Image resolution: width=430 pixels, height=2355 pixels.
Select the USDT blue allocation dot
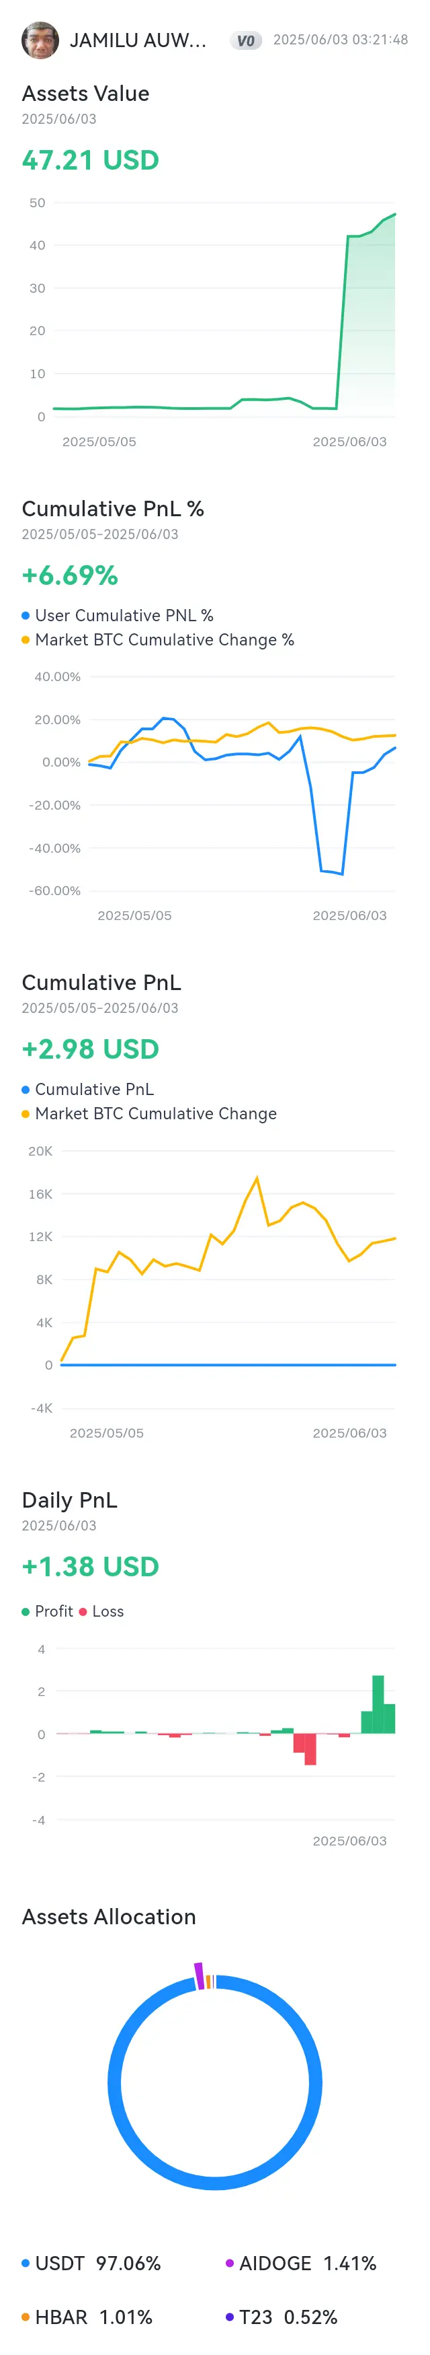(x=26, y=2263)
